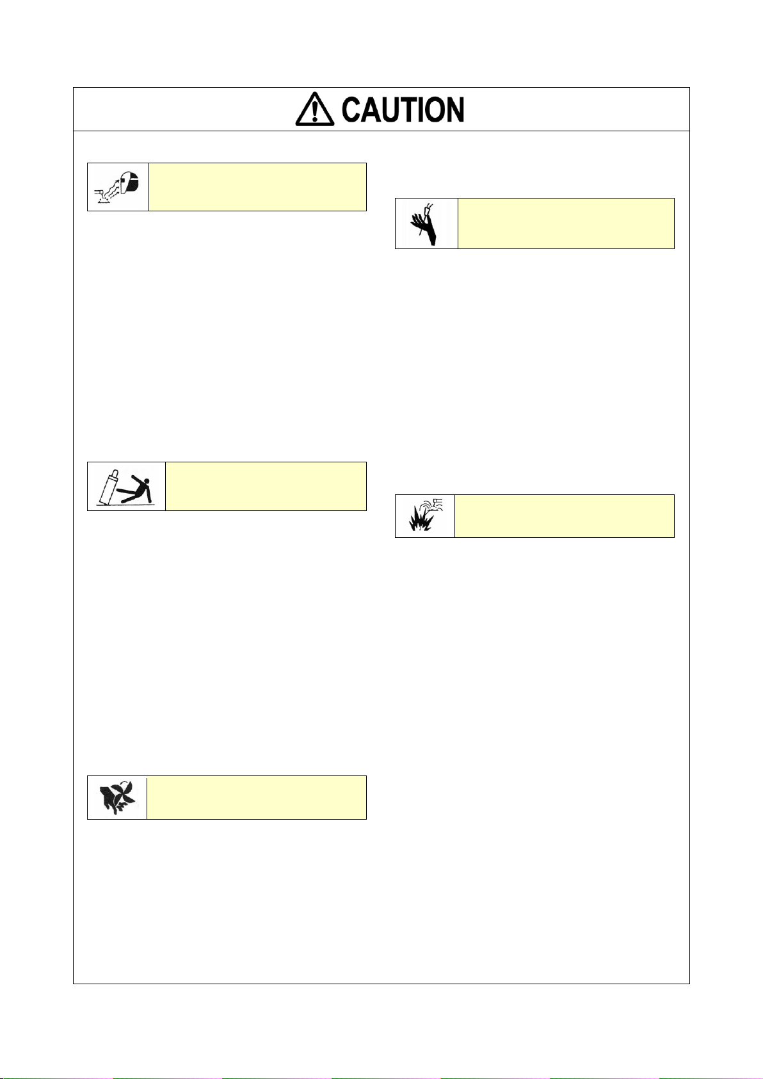Screen dimensions: 763x1079
Task: Click yellow box beside welding helmet icon
Action: (x=257, y=187)
